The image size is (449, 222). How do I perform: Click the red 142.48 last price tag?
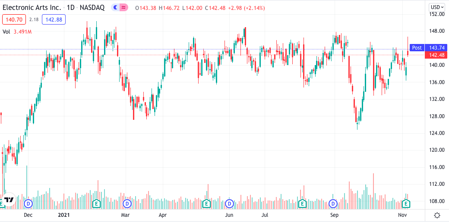point(436,55)
